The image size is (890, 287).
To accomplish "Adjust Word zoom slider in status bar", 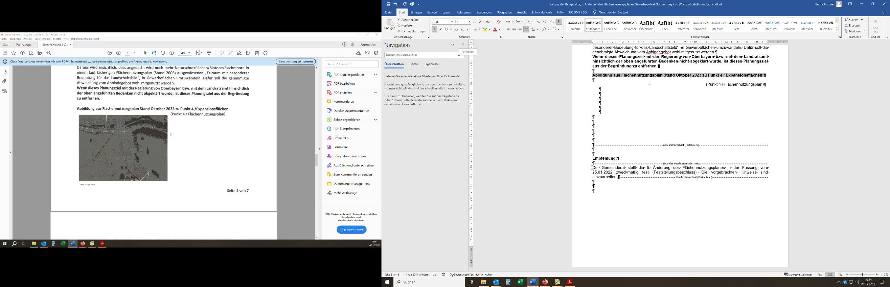I will click(862, 275).
